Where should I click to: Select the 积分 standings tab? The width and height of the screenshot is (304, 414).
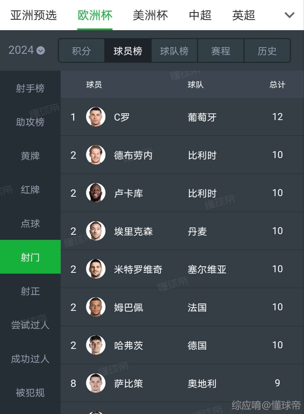[81, 51]
